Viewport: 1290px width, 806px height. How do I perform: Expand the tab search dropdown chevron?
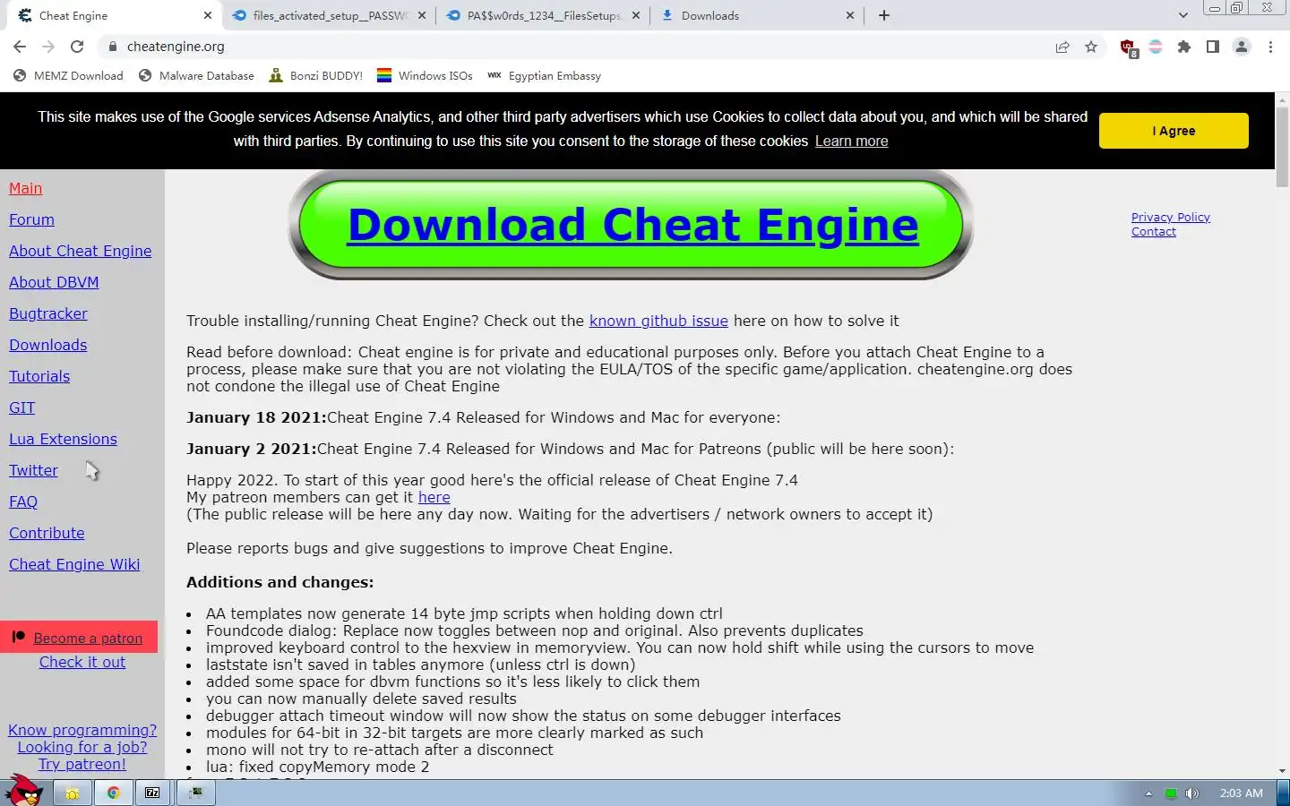tap(1182, 15)
